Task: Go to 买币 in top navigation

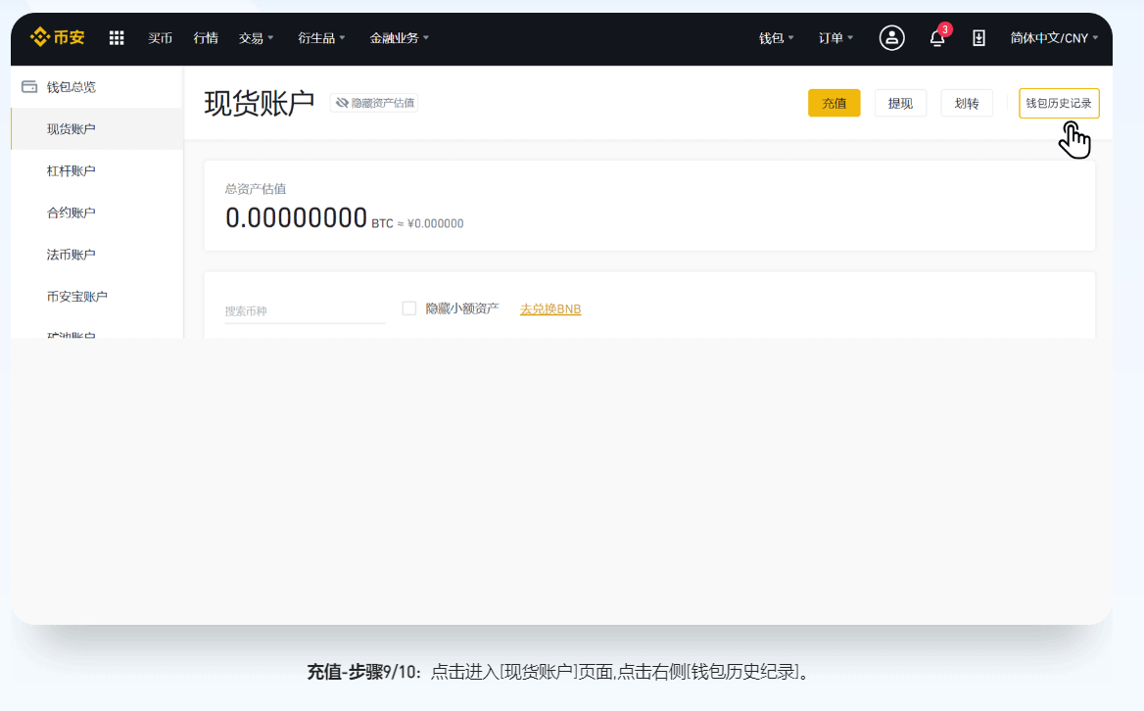Action: point(160,38)
